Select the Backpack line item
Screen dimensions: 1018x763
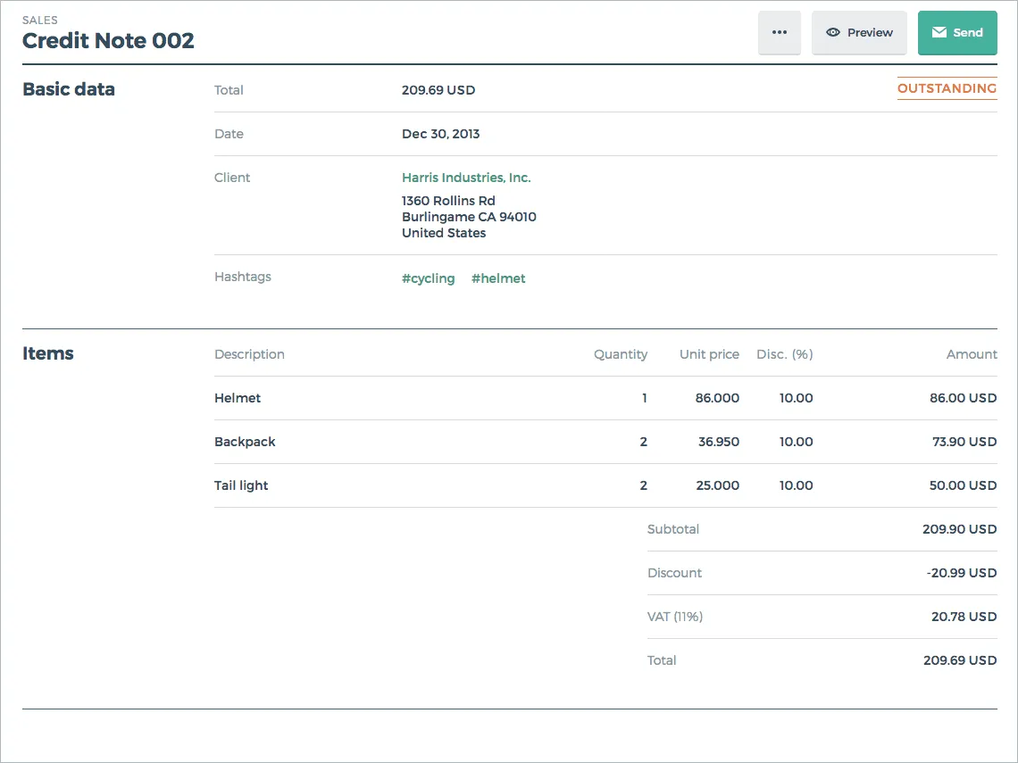pyautogui.click(x=245, y=441)
